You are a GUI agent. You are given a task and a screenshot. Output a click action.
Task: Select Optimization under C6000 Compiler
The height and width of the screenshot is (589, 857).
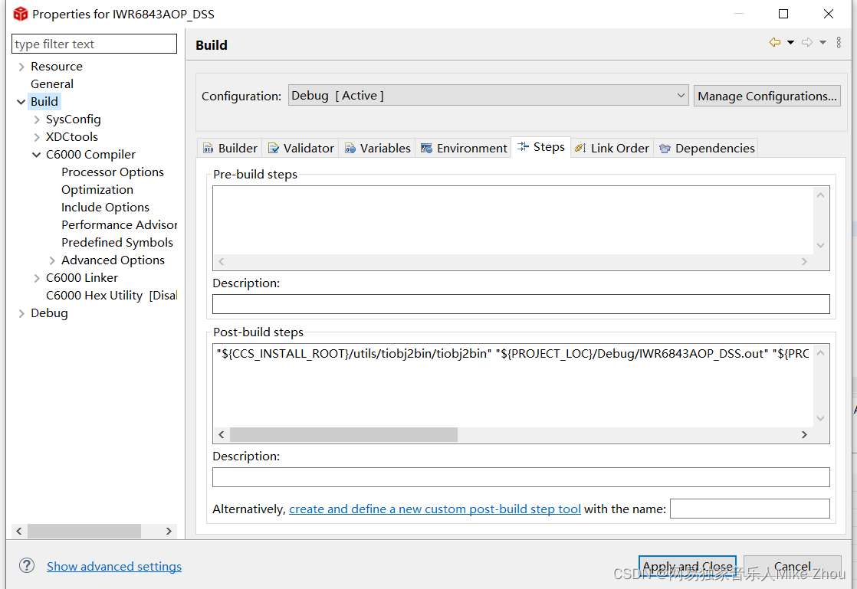click(97, 189)
